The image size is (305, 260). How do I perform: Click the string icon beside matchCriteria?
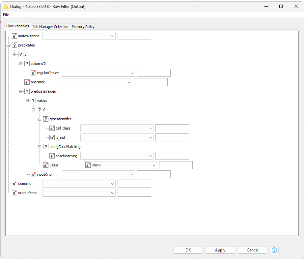click(14, 36)
